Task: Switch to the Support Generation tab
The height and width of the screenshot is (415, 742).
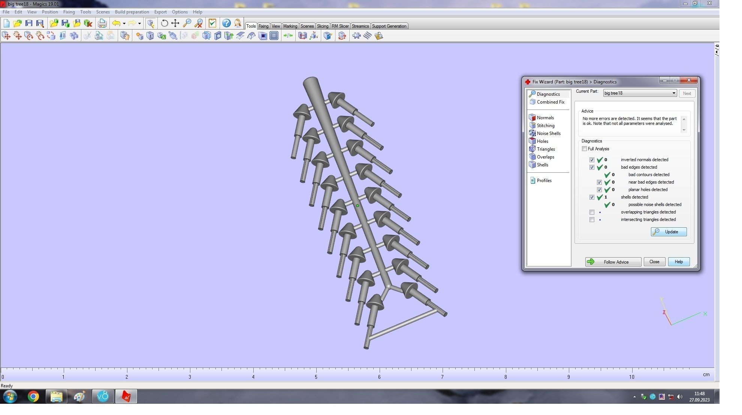Action: point(389,26)
